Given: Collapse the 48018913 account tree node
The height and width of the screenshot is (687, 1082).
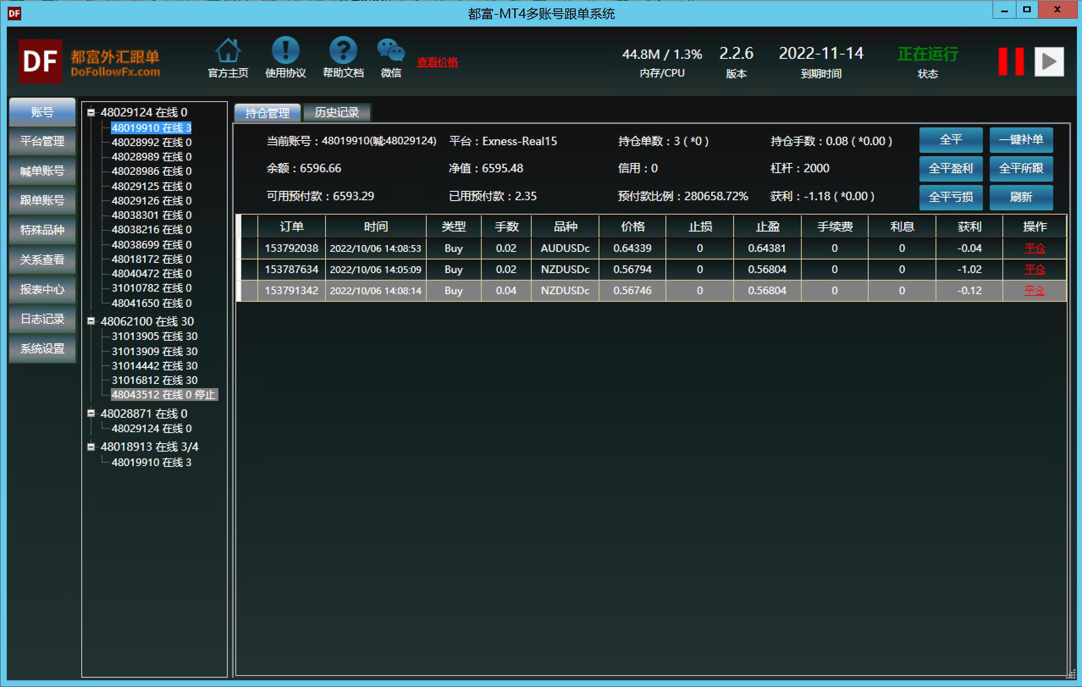Looking at the screenshot, I should pos(91,447).
